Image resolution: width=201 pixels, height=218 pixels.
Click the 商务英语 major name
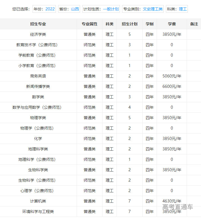coord(38,76)
